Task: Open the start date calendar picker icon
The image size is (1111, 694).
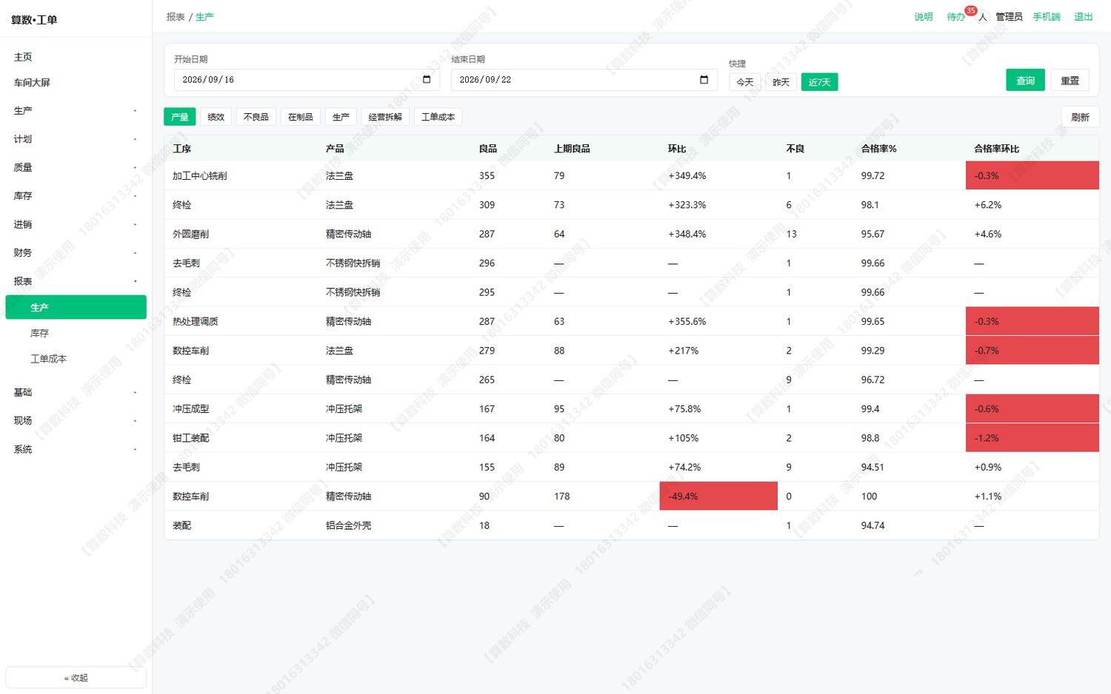Action: pos(427,80)
